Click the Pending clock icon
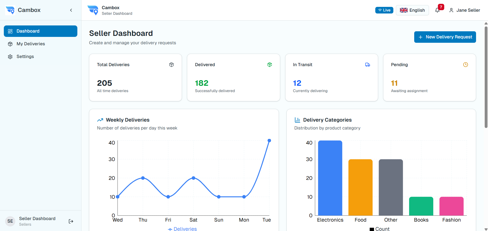The width and height of the screenshot is (488, 231). coord(466,65)
